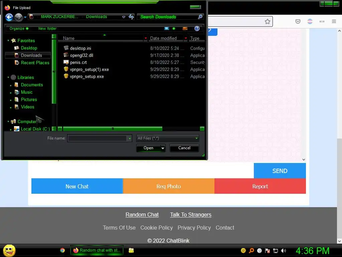Open the All Files (*.*) type dropdown
The height and width of the screenshot is (257, 342).
click(168, 138)
